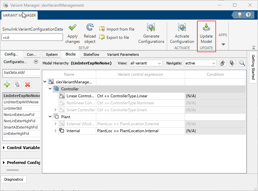
Task: Click the Ctrl == ControllerType.Linear expression
Action: coord(122,96)
